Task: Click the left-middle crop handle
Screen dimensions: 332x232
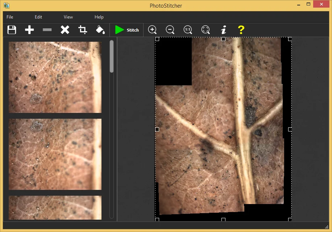Action: (157, 129)
